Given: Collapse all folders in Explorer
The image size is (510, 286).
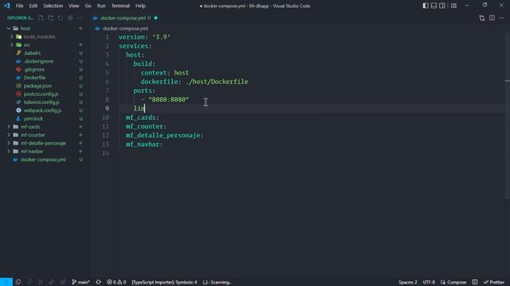Looking at the screenshot, I should pyautogui.click(x=70, y=18).
